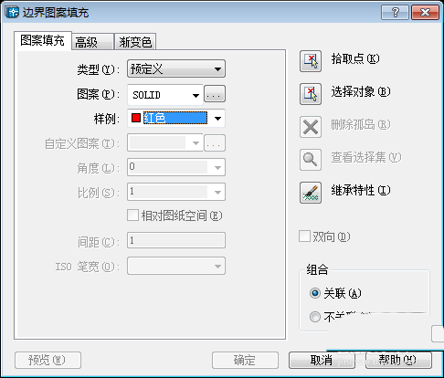Click the 取消 button
This screenshot has height=378, width=444.
(322, 361)
